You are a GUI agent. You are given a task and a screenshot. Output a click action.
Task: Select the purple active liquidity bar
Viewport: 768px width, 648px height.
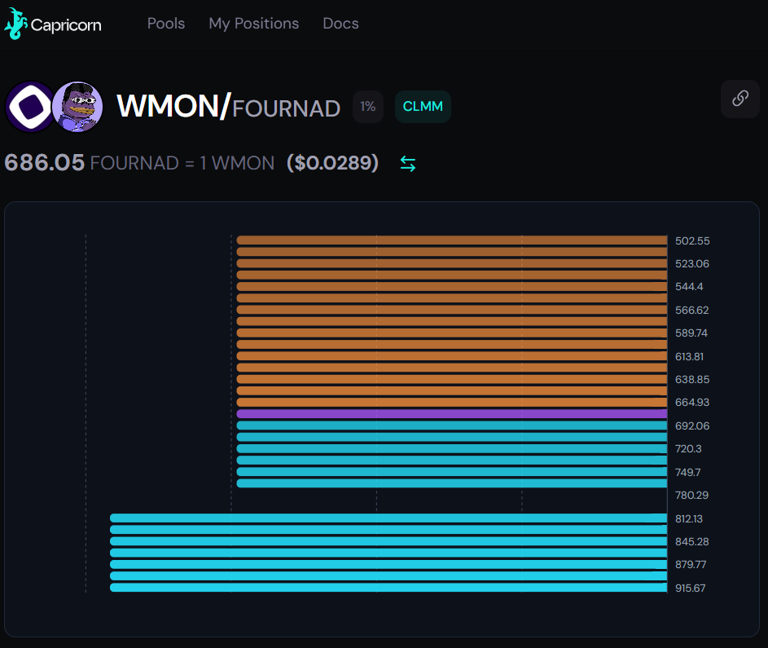[x=451, y=414]
